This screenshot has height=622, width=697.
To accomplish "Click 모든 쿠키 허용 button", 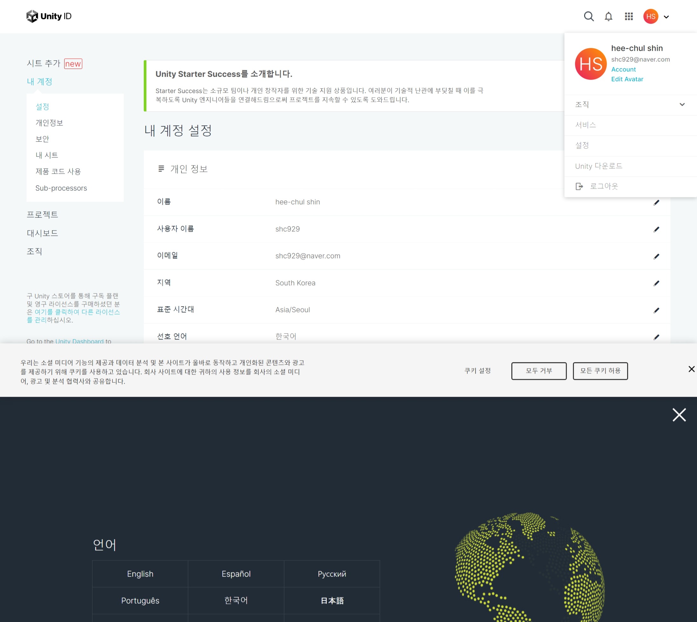I will pyautogui.click(x=600, y=371).
